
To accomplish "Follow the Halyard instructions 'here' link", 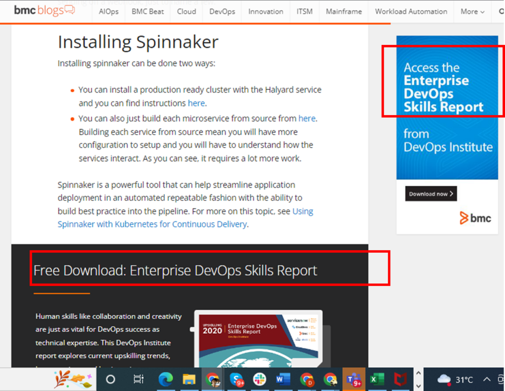I will coord(196,103).
